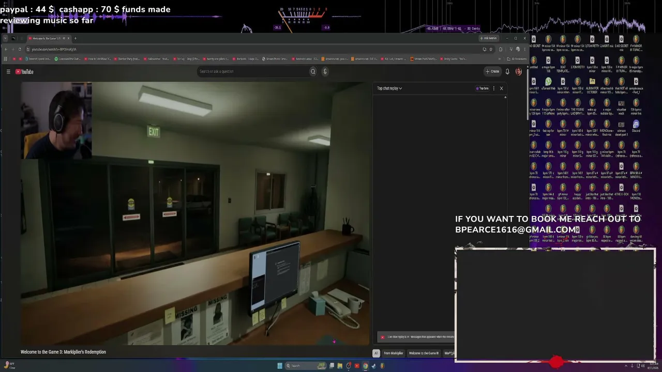662x372 pixels.
Task: Close the chat replay panel
Action: click(501, 88)
